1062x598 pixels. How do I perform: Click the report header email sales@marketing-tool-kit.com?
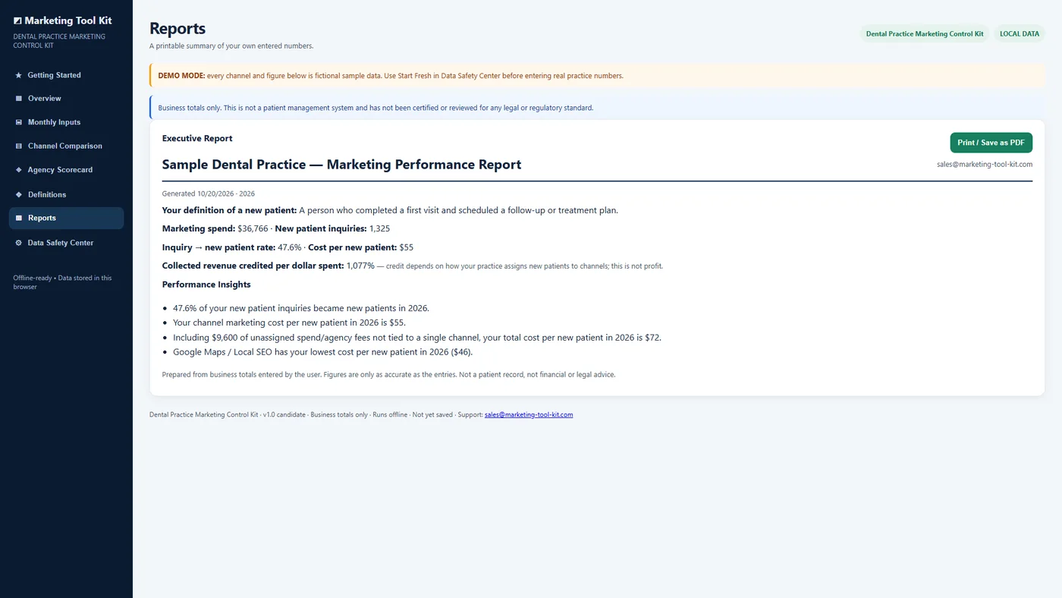(985, 164)
